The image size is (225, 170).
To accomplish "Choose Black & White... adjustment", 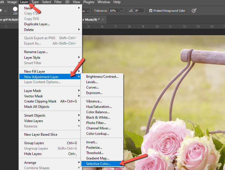I will (x=102, y=117).
